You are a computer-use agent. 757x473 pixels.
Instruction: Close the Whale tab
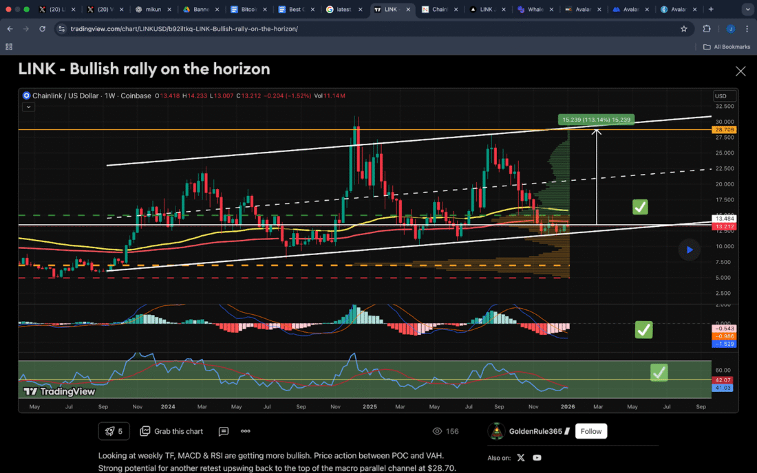point(551,9)
